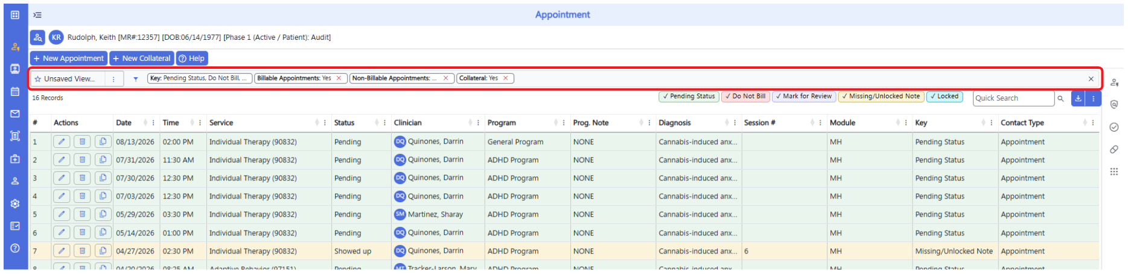Collapse the navigation menu toggle icon

pos(37,14)
